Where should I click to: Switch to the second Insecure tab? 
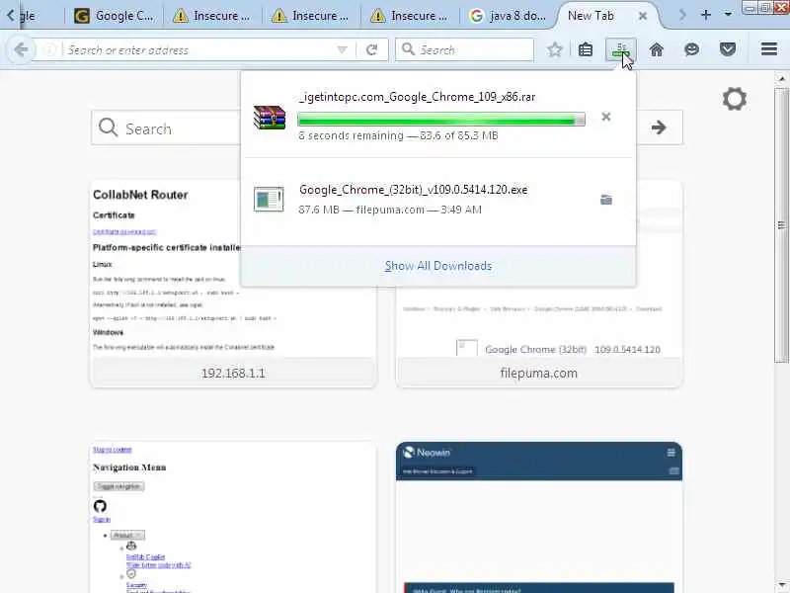click(x=310, y=16)
